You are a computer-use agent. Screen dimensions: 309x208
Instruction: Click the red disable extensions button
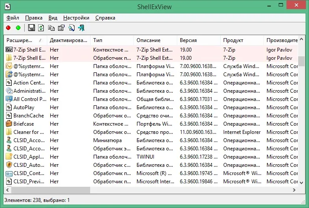(8, 28)
